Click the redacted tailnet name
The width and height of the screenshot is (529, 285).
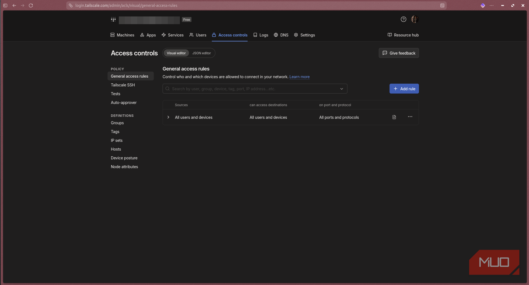point(149,20)
